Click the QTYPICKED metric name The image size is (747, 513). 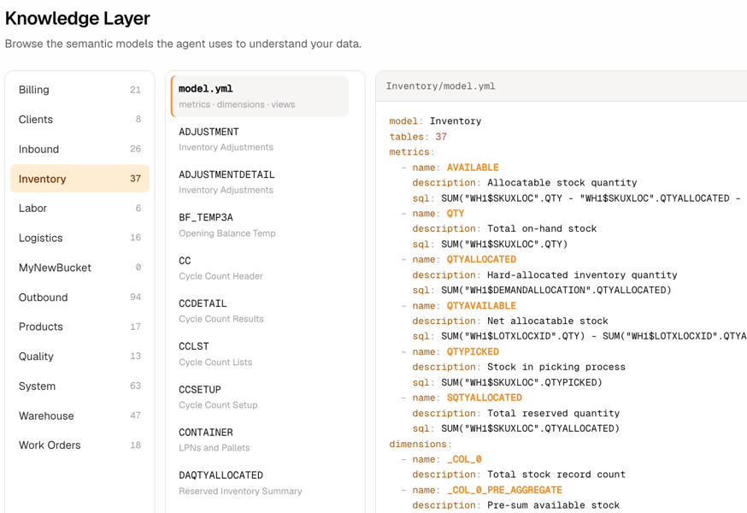tap(473, 352)
